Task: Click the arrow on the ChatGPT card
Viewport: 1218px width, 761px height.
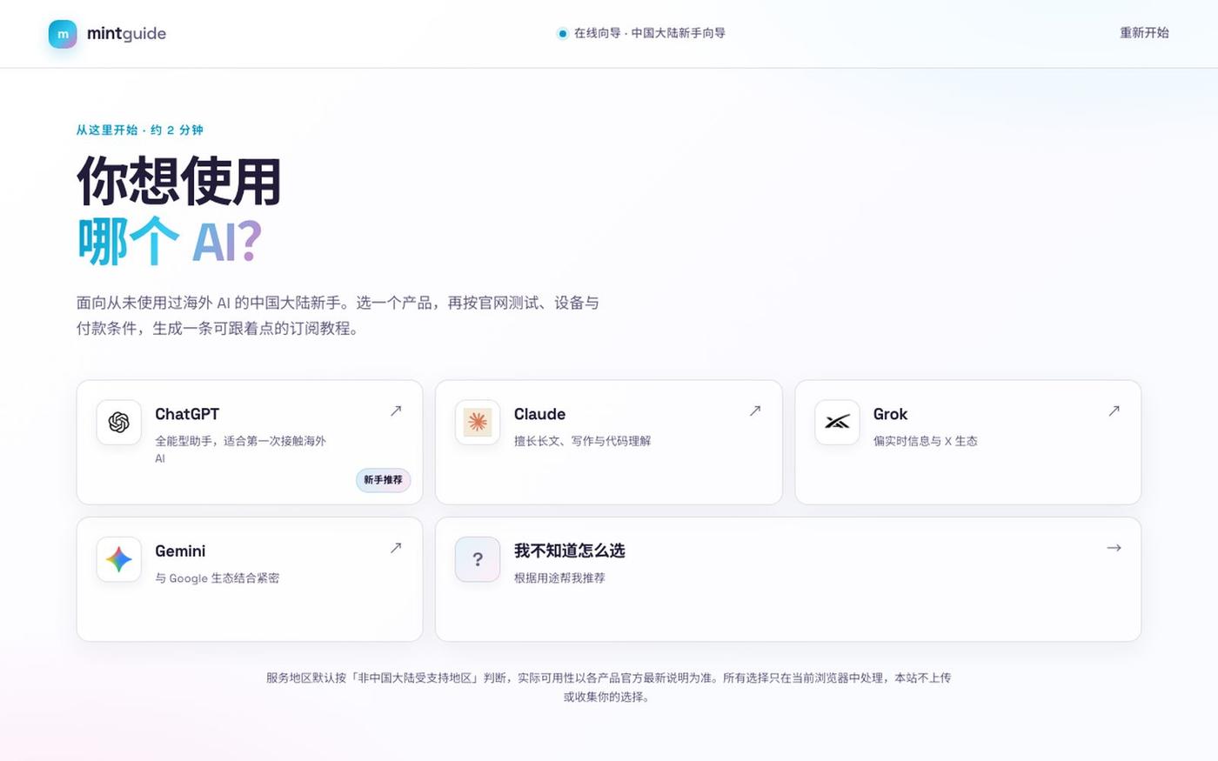Action: pyautogui.click(x=396, y=411)
